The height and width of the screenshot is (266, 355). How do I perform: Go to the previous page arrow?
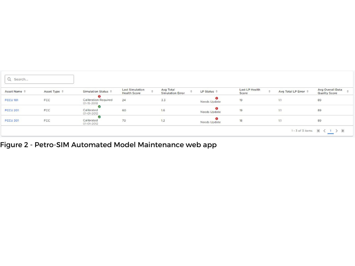[324, 131]
